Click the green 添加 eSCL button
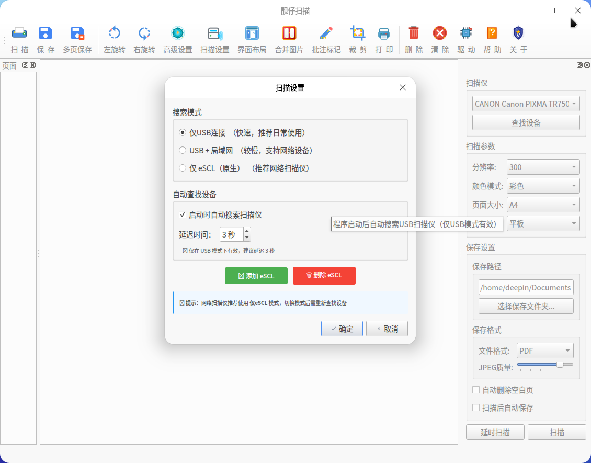Viewport: 591px width, 463px height. (256, 276)
